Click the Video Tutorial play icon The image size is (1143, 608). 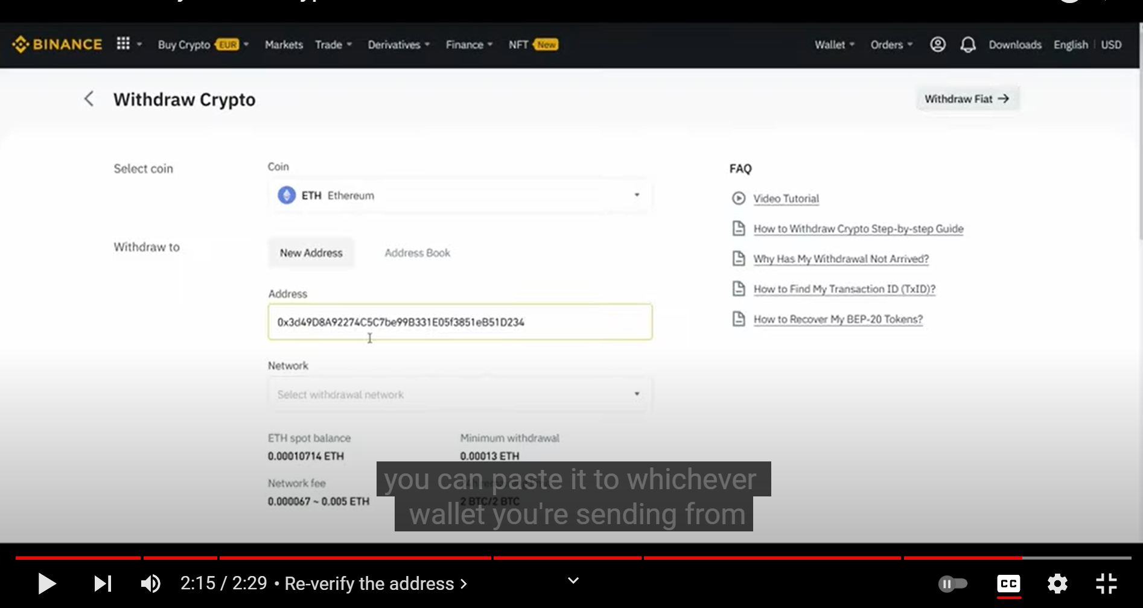[x=739, y=198]
